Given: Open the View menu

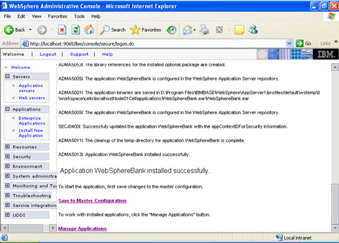Looking at the screenshot, I should coord(37,16).
